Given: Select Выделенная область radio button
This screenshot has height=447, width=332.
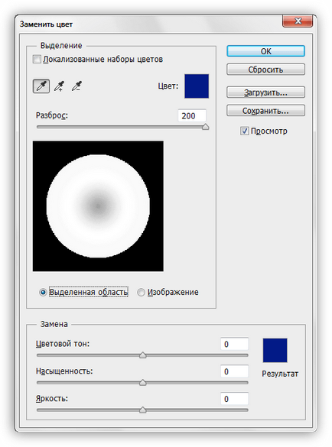Looking at the screenshot, I should [x=43, y=292].
